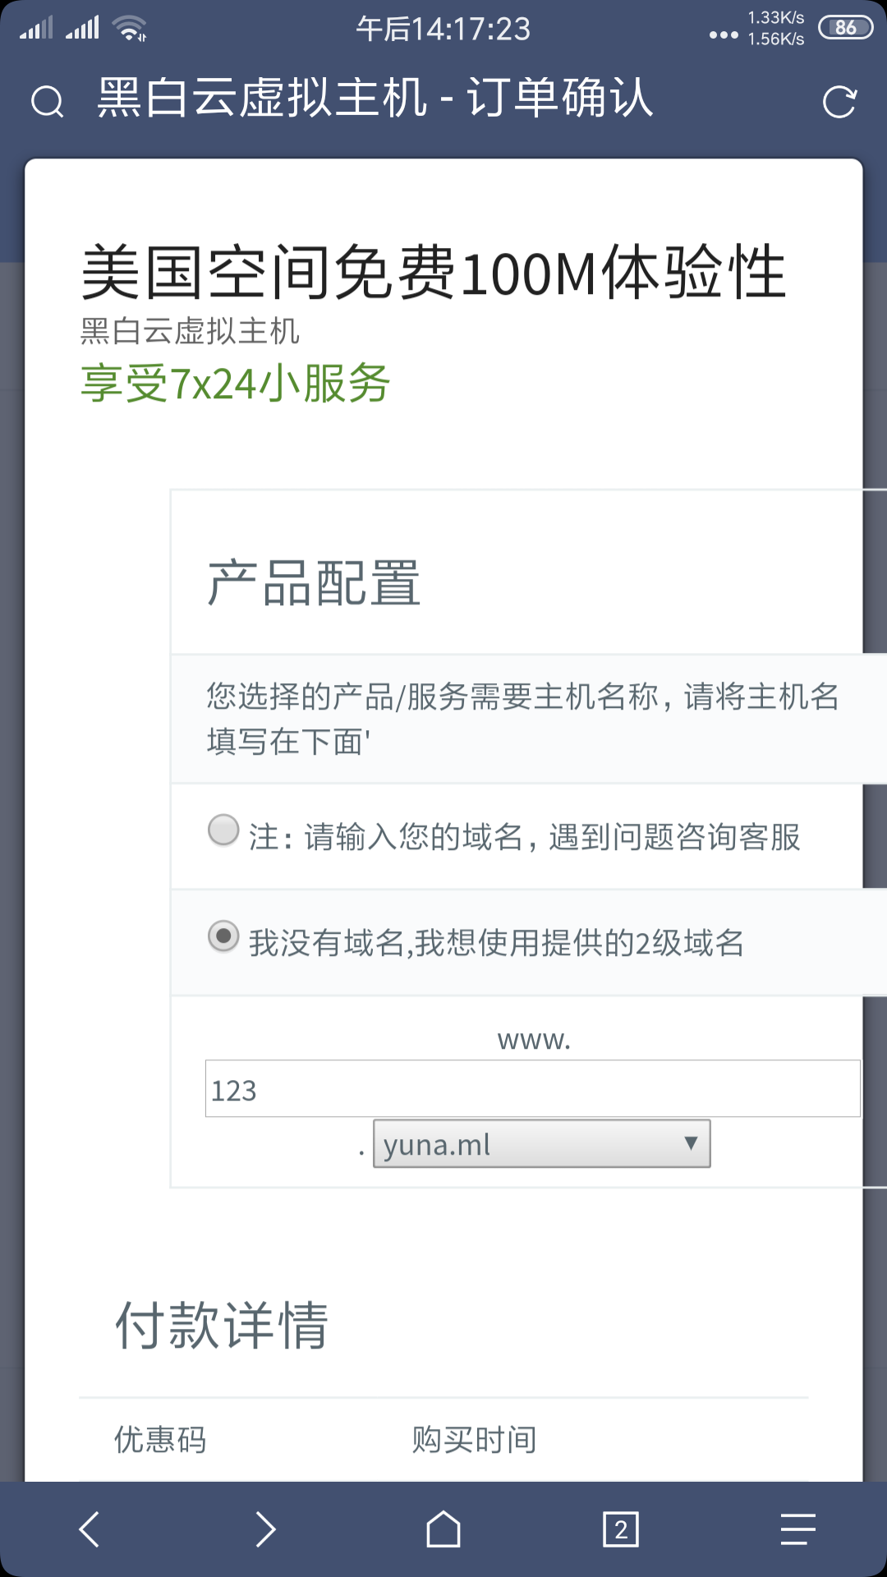The image size is (887, 1577).
Task: Open the browser home page icon
Action: tap(443, 1529)
